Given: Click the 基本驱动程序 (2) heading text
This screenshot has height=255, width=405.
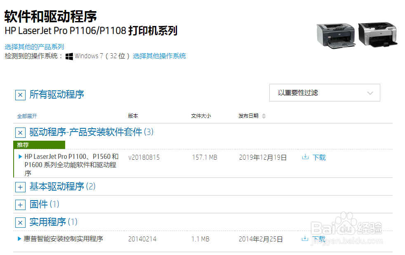Looking at the screenshot, I should (x=63, y=186).
